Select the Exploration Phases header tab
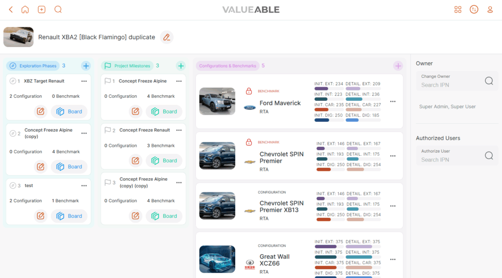Image resolution: width=502 pixels, height=278 pixels. pyautogui.click(x=33, y=66)
